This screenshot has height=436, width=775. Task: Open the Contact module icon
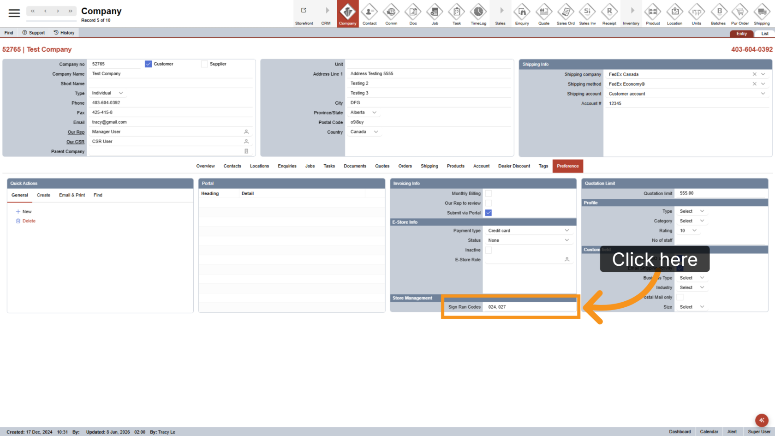tap(370, 14)
